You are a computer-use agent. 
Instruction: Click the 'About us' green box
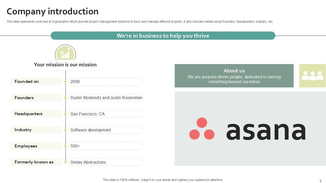pyautogui.click(x=234, y=76)
